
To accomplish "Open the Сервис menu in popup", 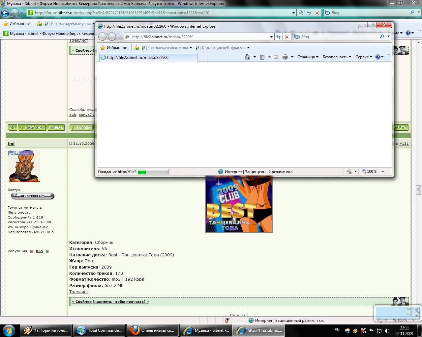I will (x=363, y=57).
